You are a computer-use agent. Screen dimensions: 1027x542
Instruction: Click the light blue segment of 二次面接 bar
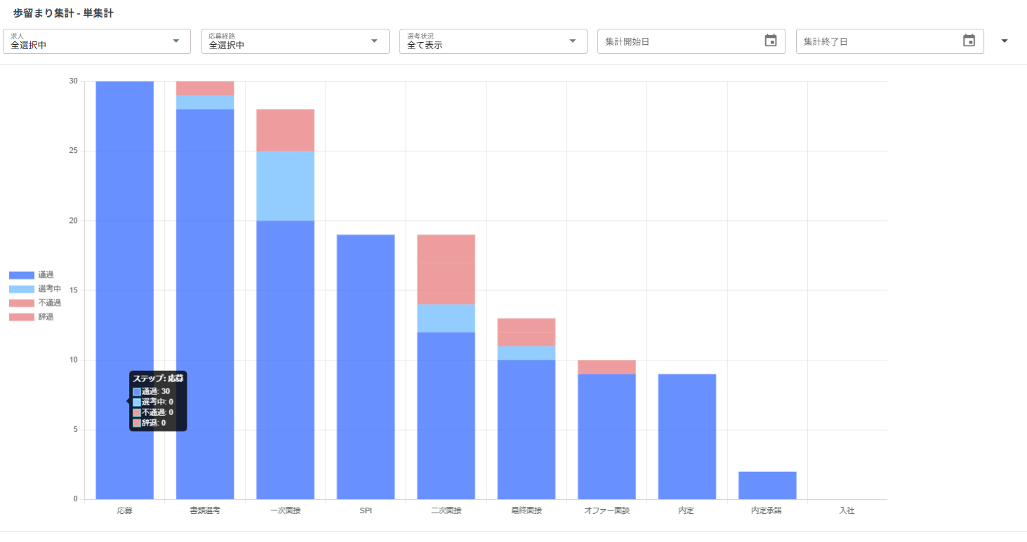[446, 318]
